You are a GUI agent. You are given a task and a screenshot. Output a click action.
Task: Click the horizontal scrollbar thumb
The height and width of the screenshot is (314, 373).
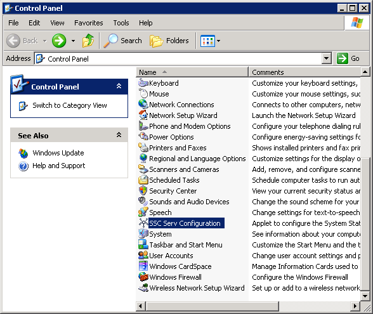[212, 306]
